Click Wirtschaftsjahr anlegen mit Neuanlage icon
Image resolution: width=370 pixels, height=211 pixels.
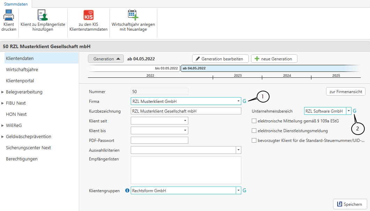coord(133,15)
